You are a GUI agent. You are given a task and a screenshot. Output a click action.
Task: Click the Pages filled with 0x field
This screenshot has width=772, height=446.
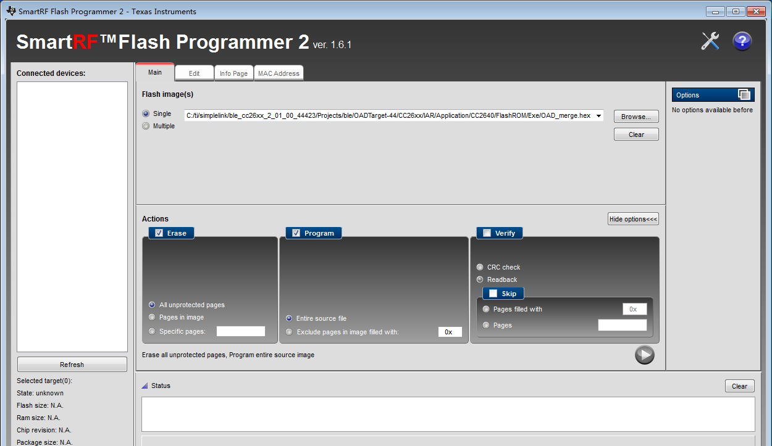coord(634,309)
